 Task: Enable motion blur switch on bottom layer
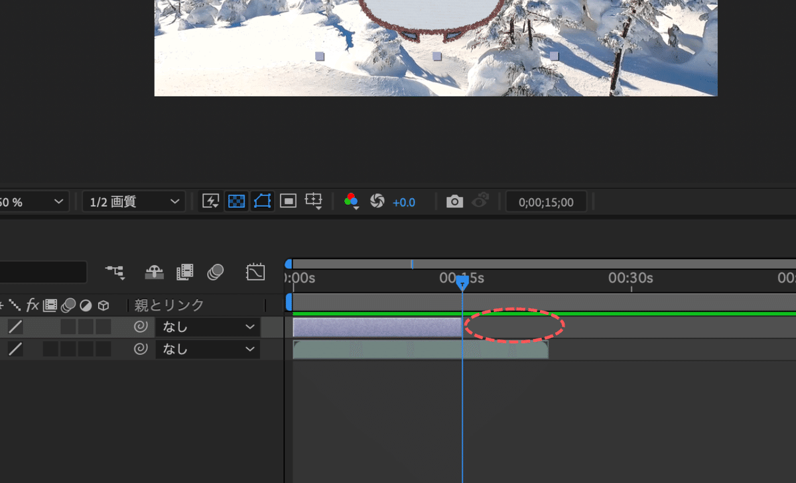[68, 349]
